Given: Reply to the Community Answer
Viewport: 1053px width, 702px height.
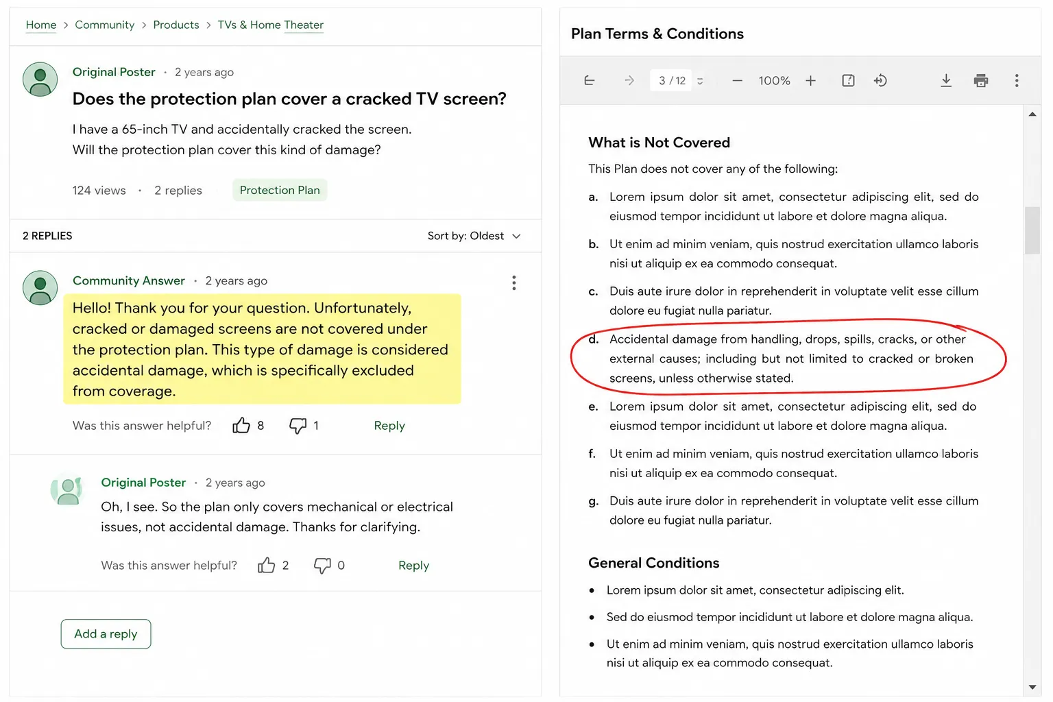Looking at the screenshot, I should point(389,426).
